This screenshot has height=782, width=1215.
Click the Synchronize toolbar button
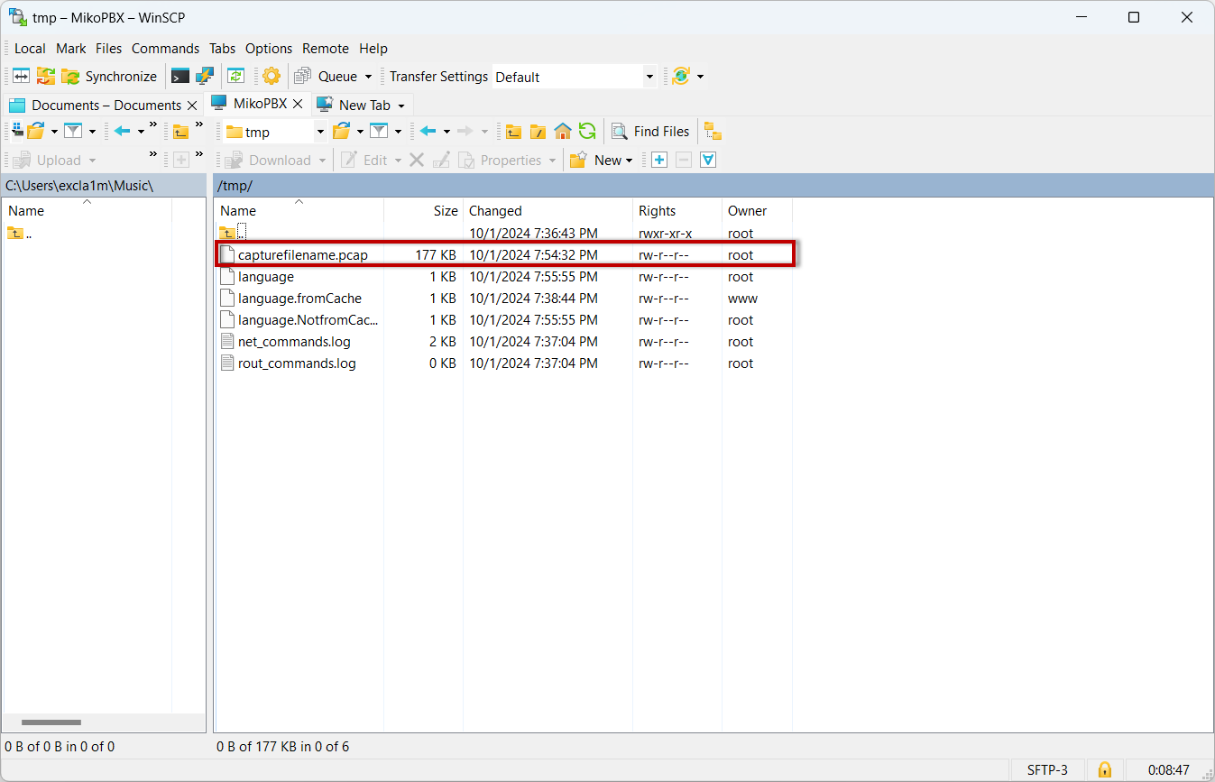click(109, 77)
